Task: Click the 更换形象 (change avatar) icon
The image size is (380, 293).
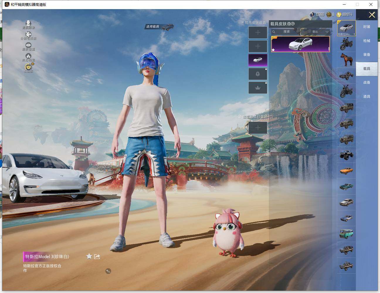Action: click(x=28, y=23)
